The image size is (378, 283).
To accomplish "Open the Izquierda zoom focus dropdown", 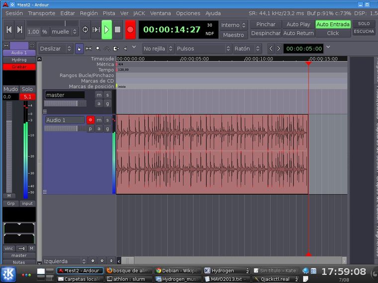I will click(65, 261).
